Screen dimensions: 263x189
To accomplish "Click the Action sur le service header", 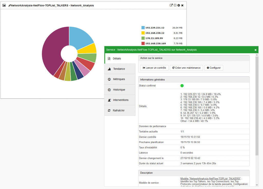I will pos(194,58).
